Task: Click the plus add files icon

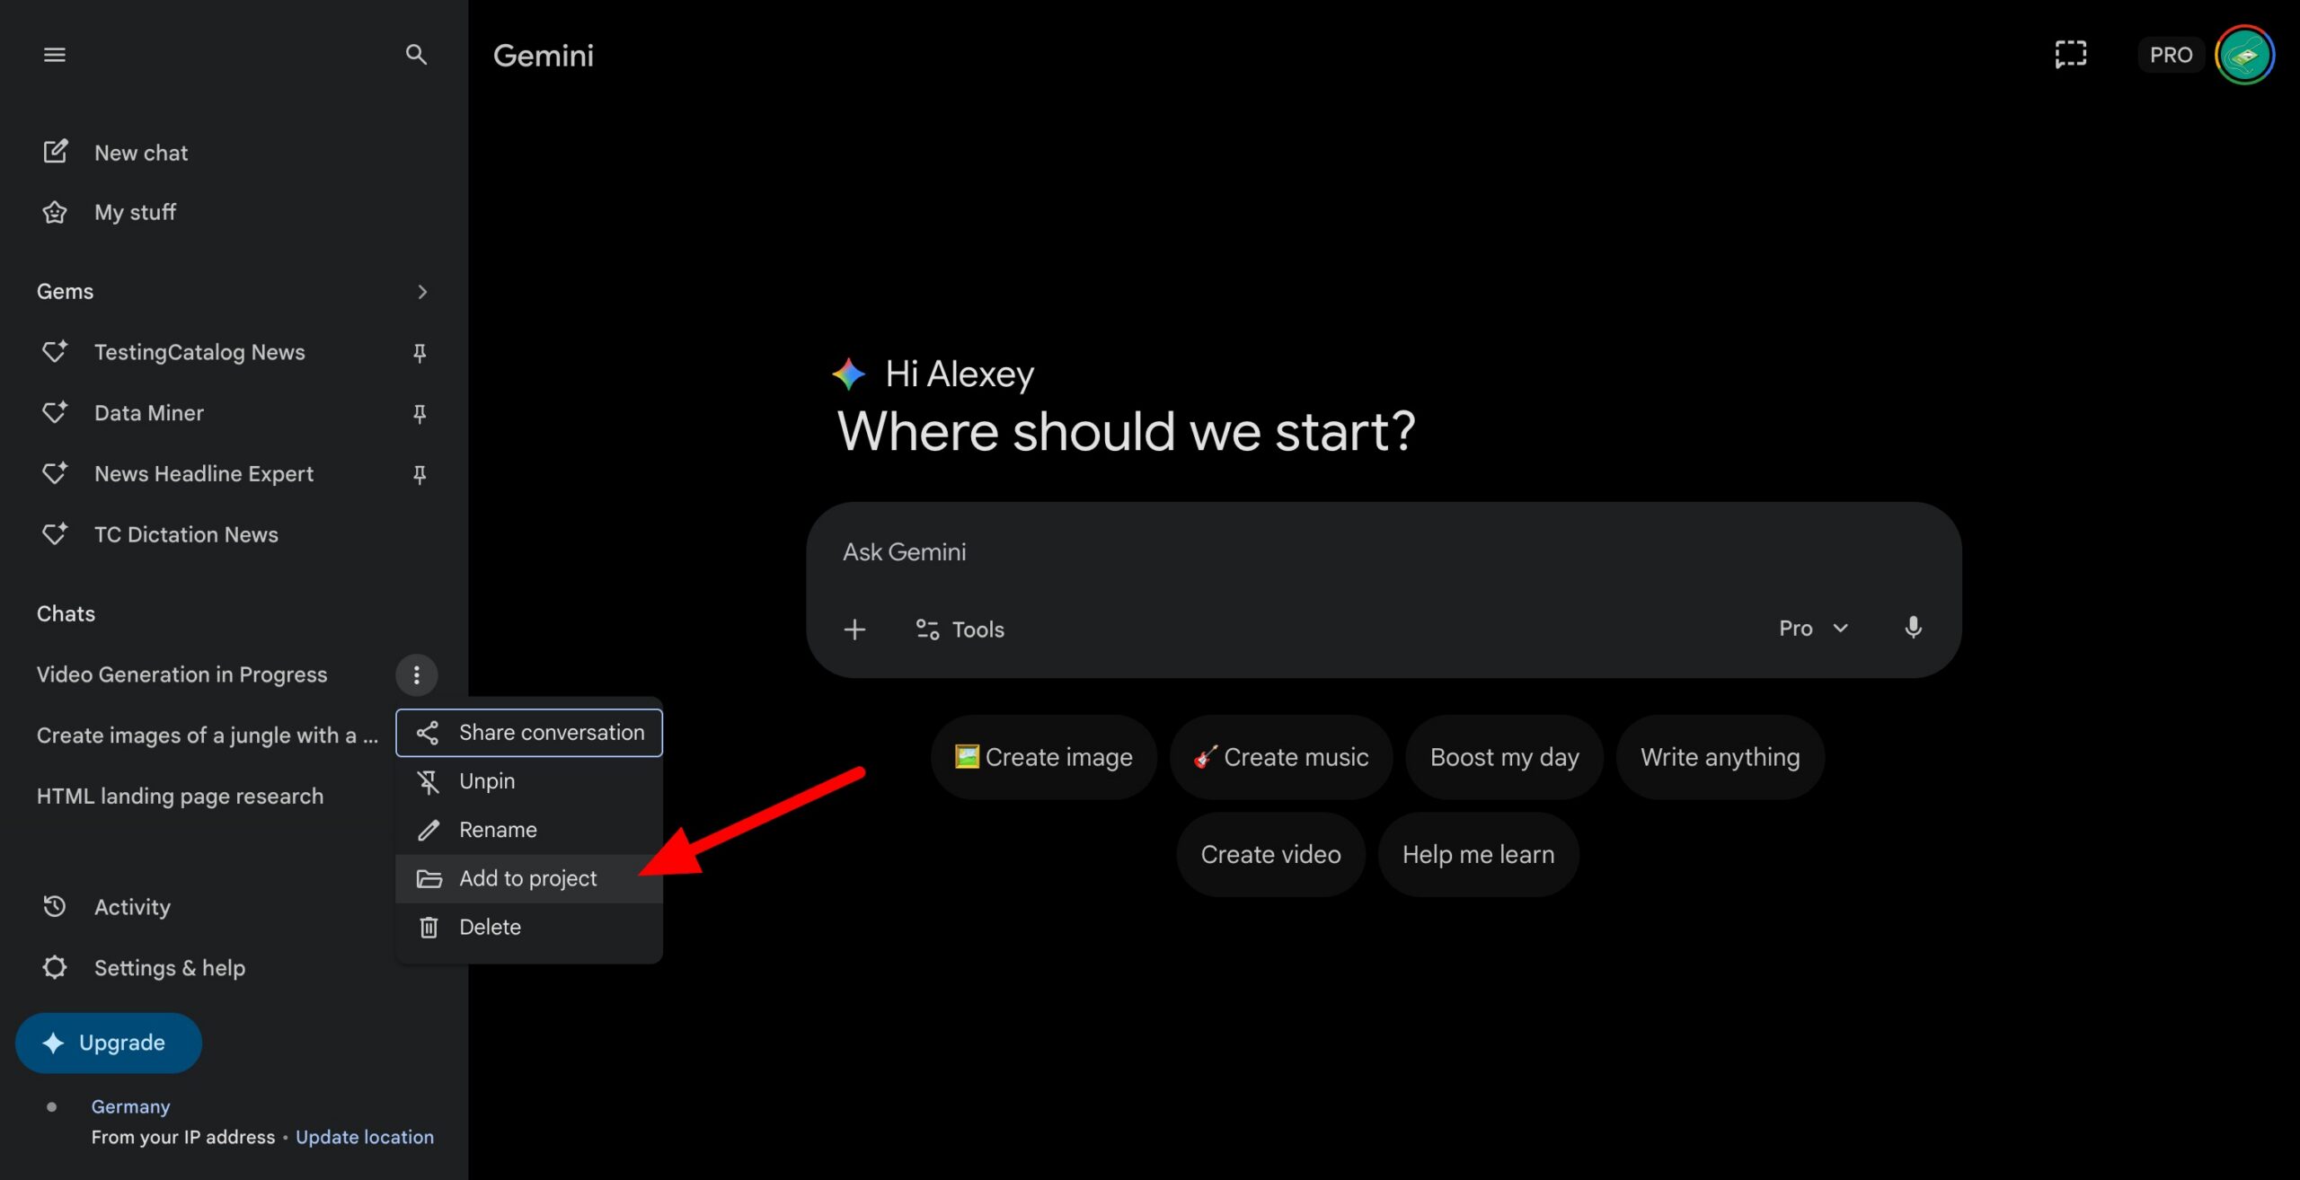Action: (854, 630)
